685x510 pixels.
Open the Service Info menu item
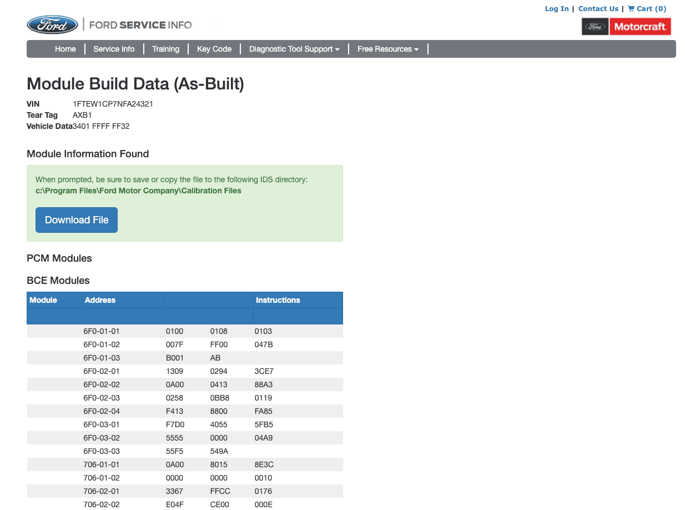[x=114, y=49]
